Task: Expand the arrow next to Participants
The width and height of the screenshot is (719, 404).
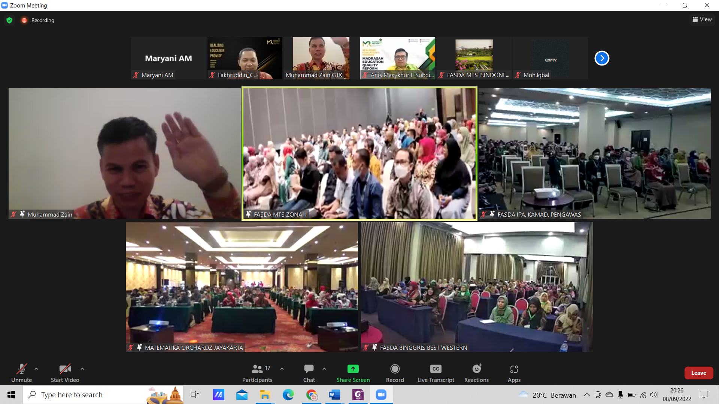Action: click(x=282, y=369)
